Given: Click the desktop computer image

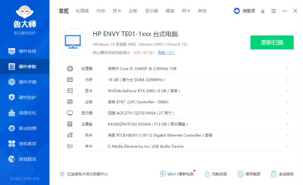Looking at the screenshot, I should [x=73, y=42].
